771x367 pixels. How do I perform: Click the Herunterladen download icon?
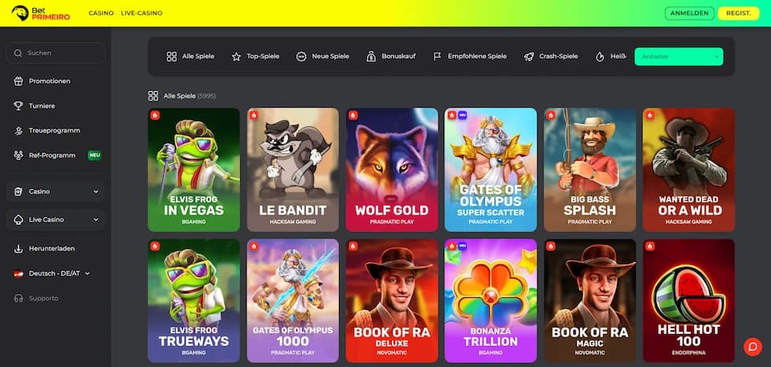(x=18, y=248)
